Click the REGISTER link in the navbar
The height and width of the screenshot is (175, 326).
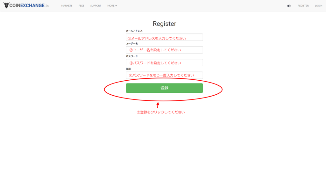tap(303, 6)
